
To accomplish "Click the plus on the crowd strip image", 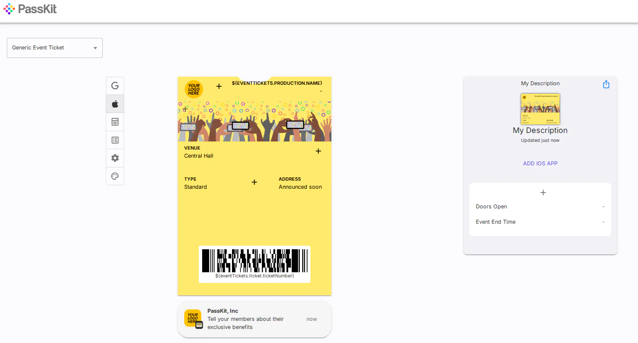I will coord(185,109).
